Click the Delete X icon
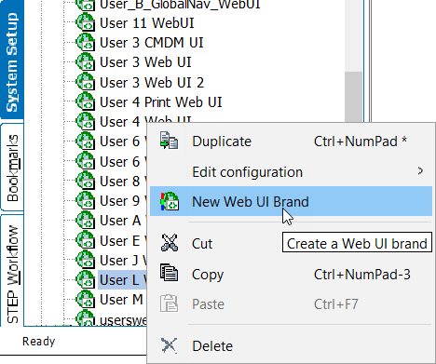Screen dimensions: 436x364 [x=169, y=345]
